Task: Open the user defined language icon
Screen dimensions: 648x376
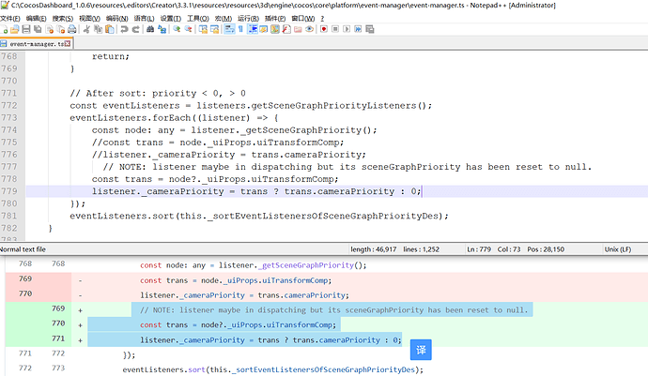Action: pos(264,29)
